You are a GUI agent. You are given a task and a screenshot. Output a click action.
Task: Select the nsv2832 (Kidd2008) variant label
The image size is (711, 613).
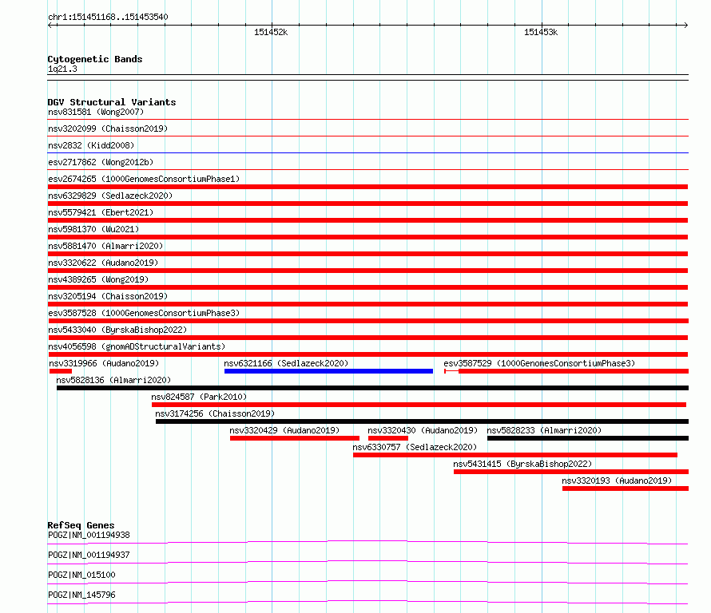(91, 145)
